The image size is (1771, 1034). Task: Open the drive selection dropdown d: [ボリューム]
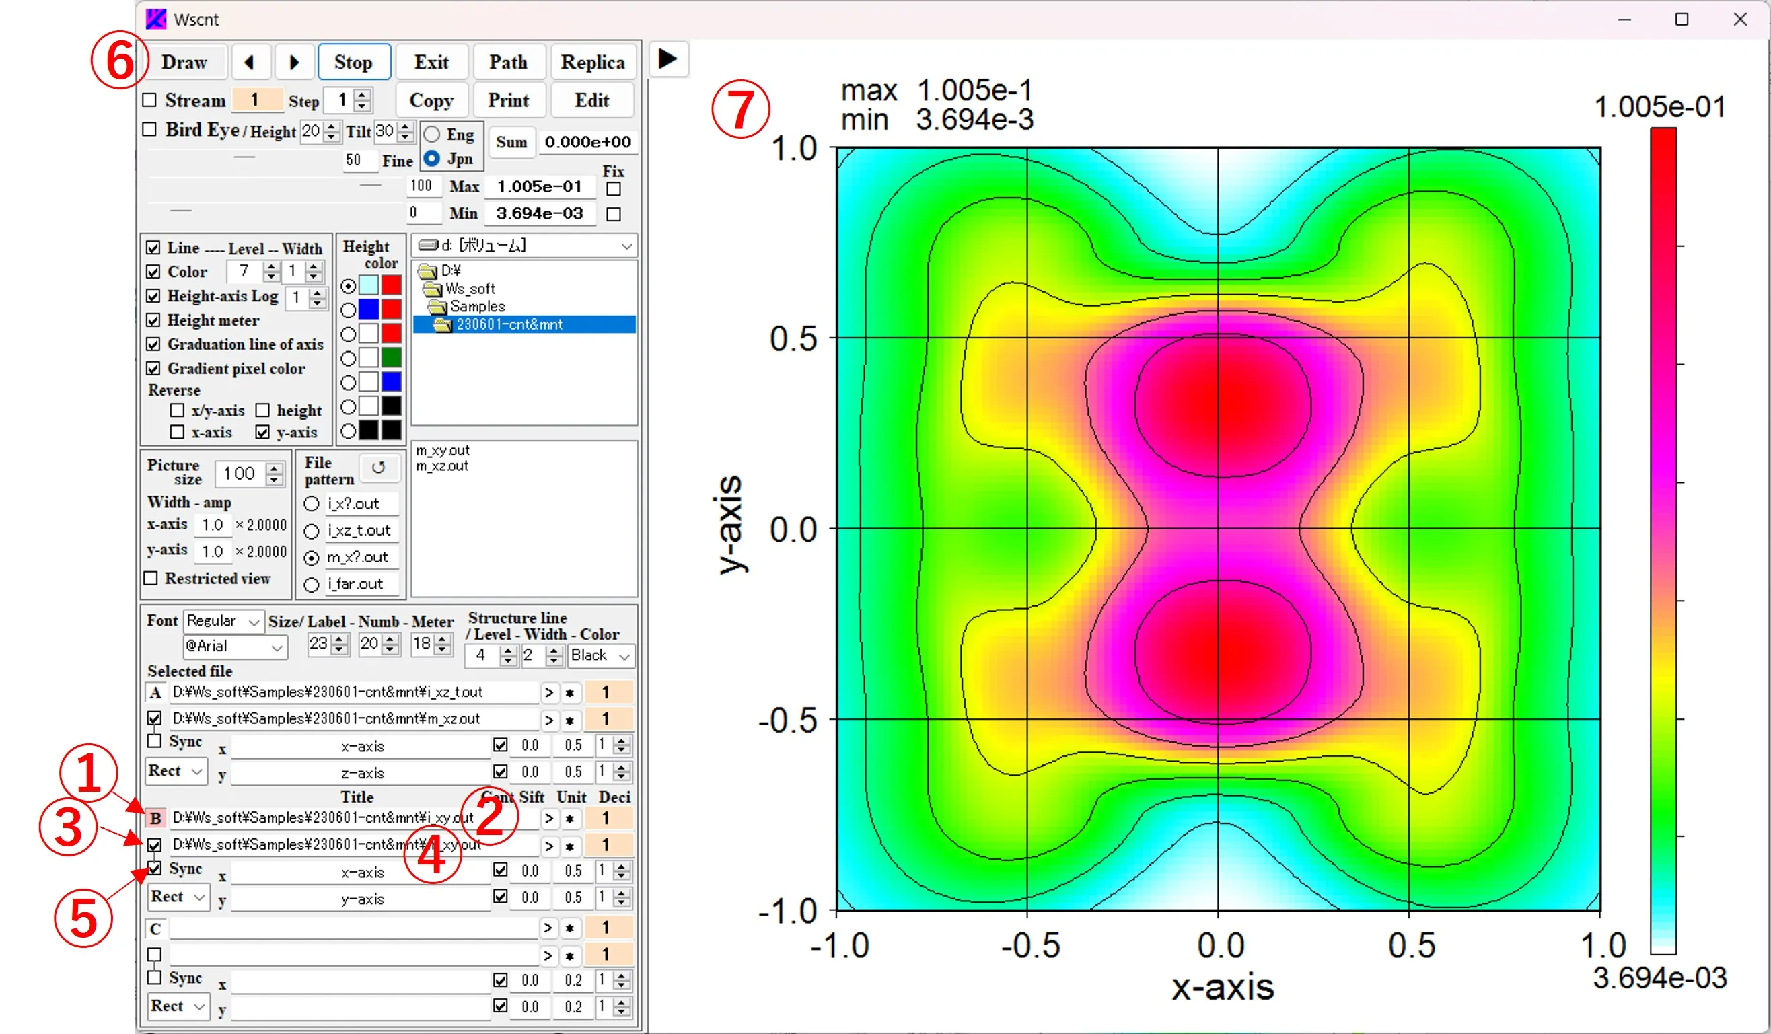pos(524,245)
